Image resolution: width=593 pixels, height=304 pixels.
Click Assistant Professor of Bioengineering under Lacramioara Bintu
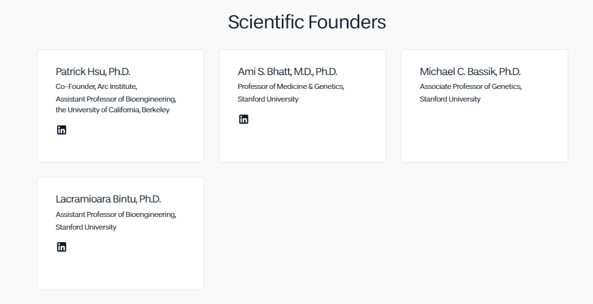[116, 214]
